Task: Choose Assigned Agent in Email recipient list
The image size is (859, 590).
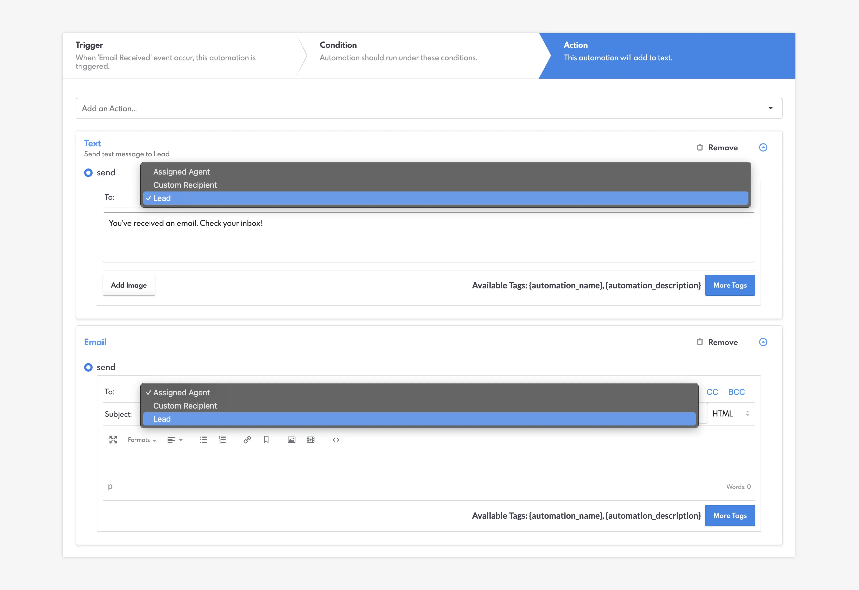Action: click(419, 392)
